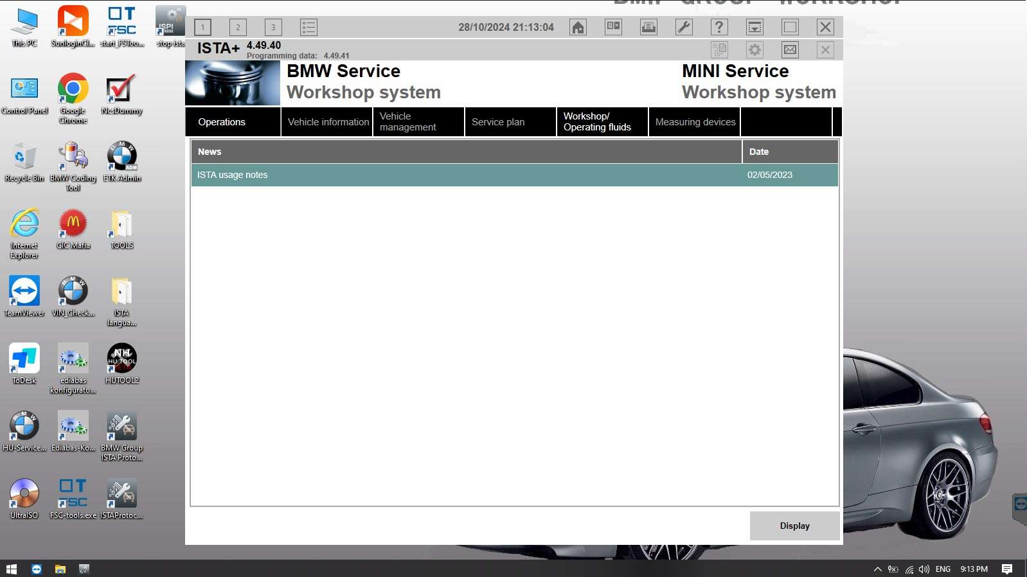Open TOOLS folder on desktop
The image size is (1027, 577).
coord(121,229)
